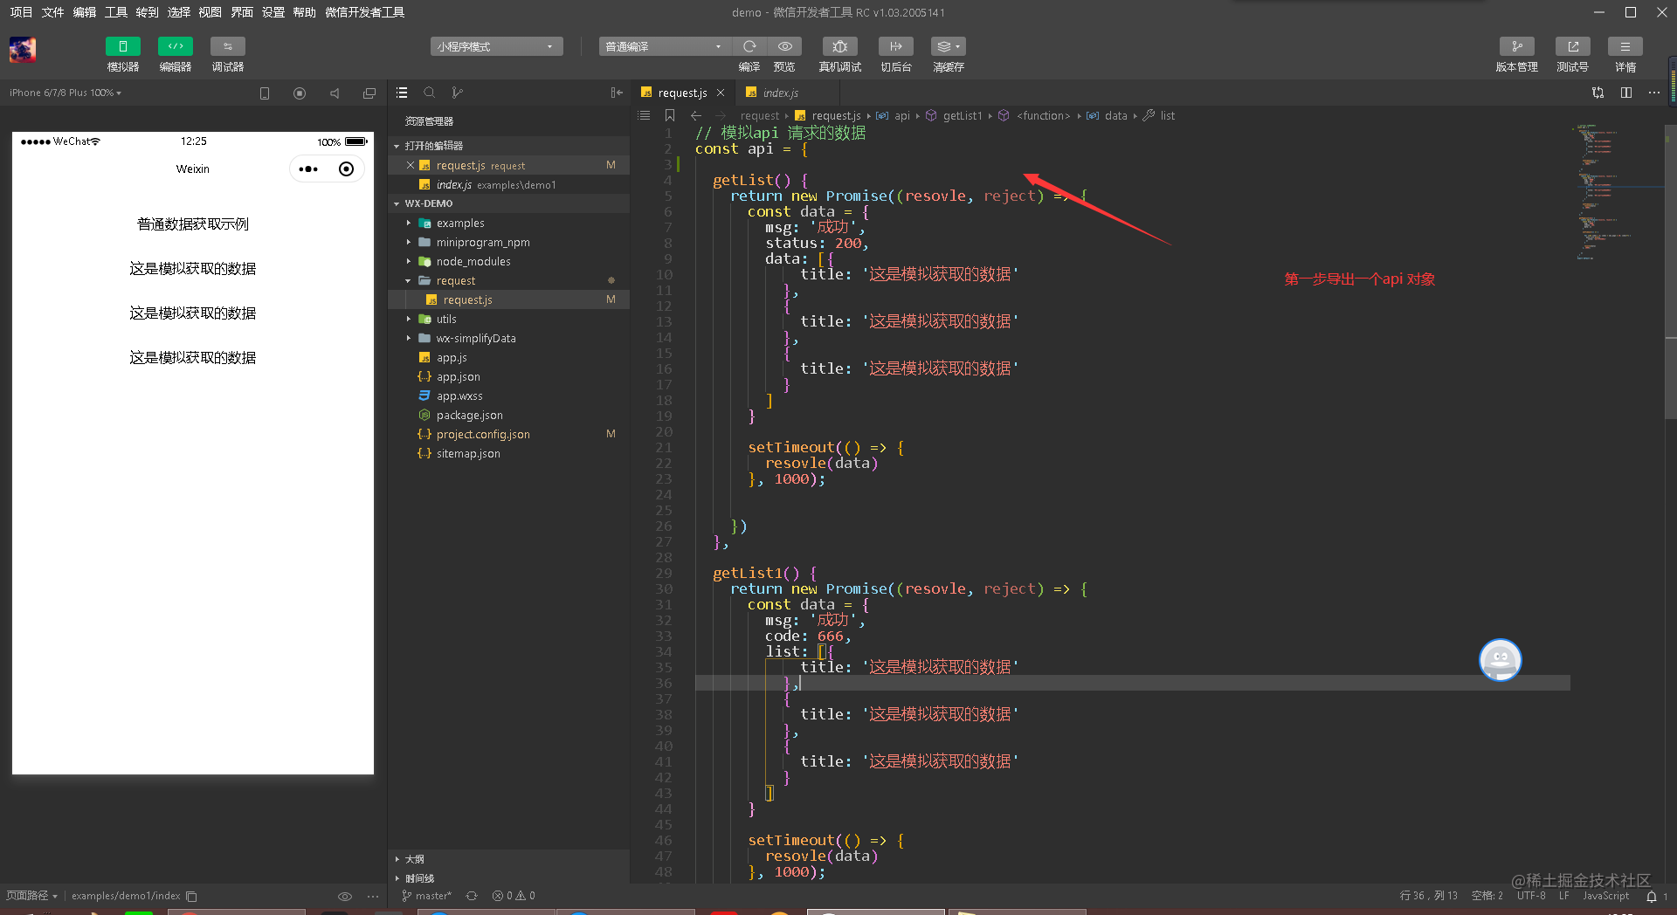Open version management
Viewport: 1677px width, 915px height.
point(1517,46)
